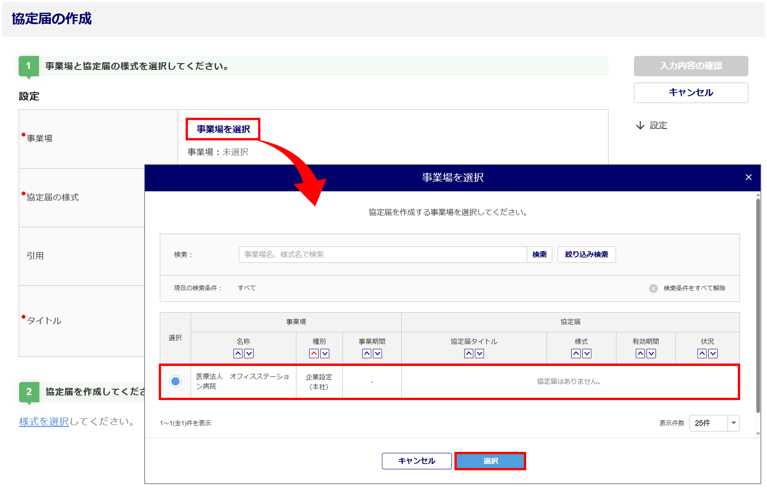
Task: Sort 様式 column descending arrow
Action: (587, 353)
